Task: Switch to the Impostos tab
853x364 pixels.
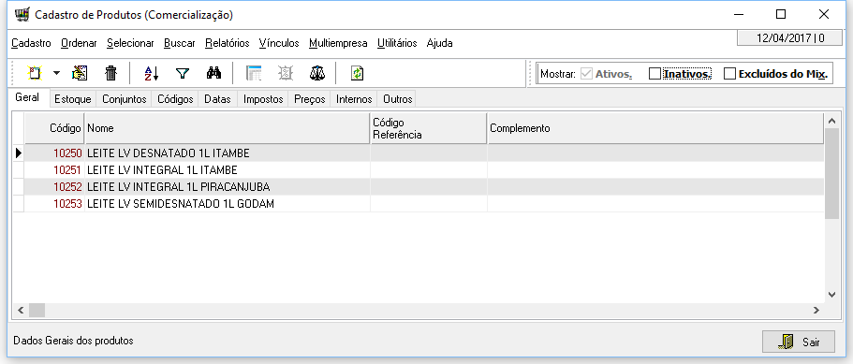Action: [x=263, y=99]
